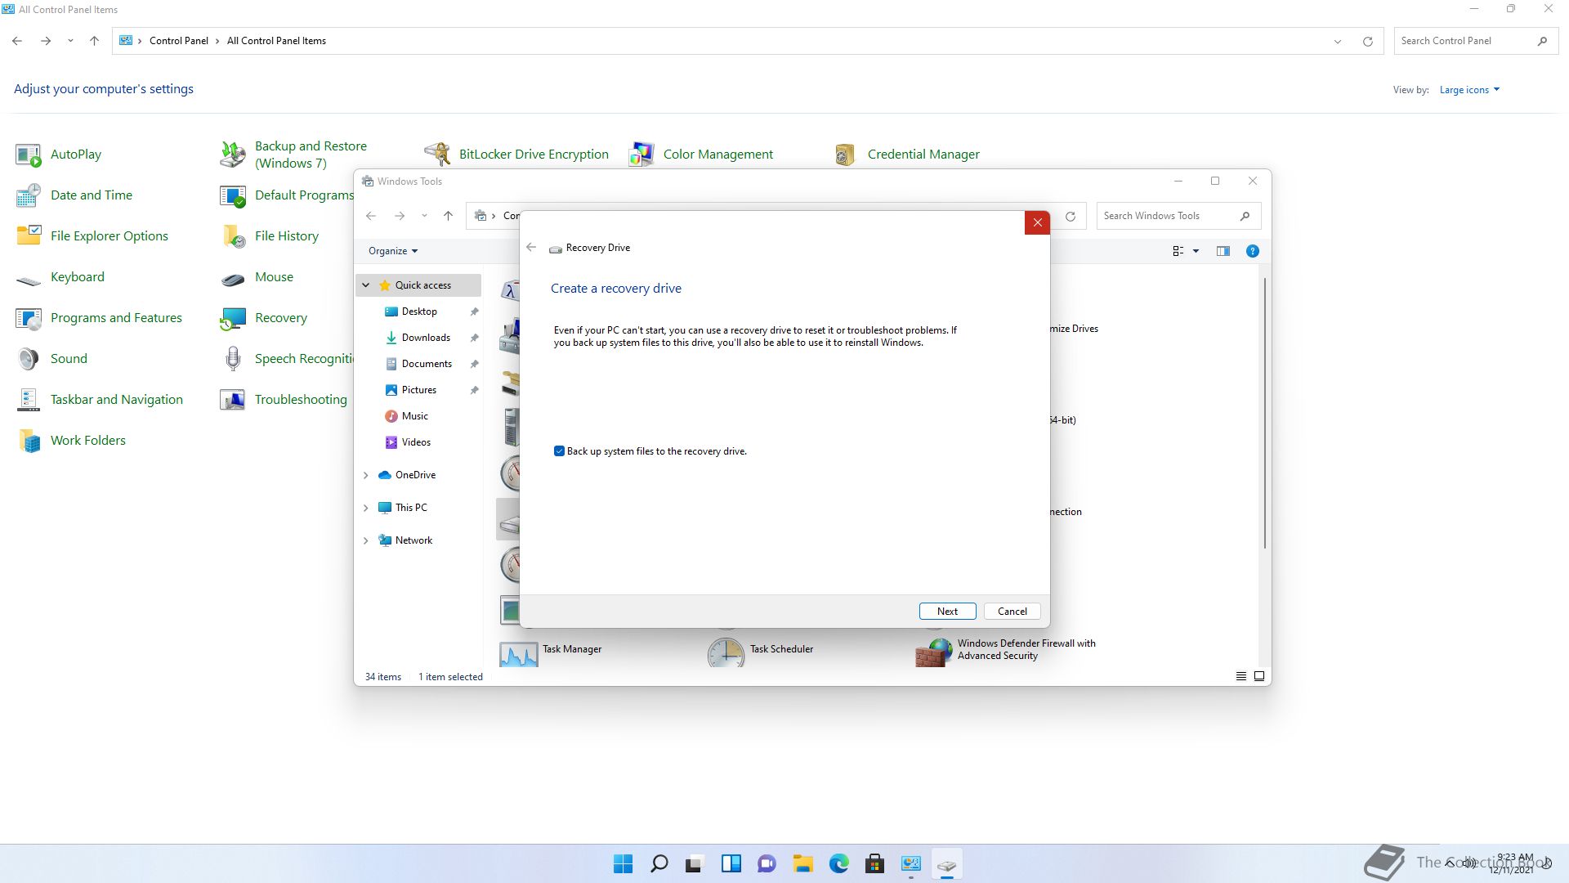Open BitLocker Drive Encryption icon
1569x883 pixels.
(438, 154)
